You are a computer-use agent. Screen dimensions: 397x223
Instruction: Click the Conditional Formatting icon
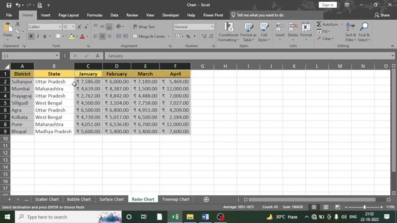(228, 27)
